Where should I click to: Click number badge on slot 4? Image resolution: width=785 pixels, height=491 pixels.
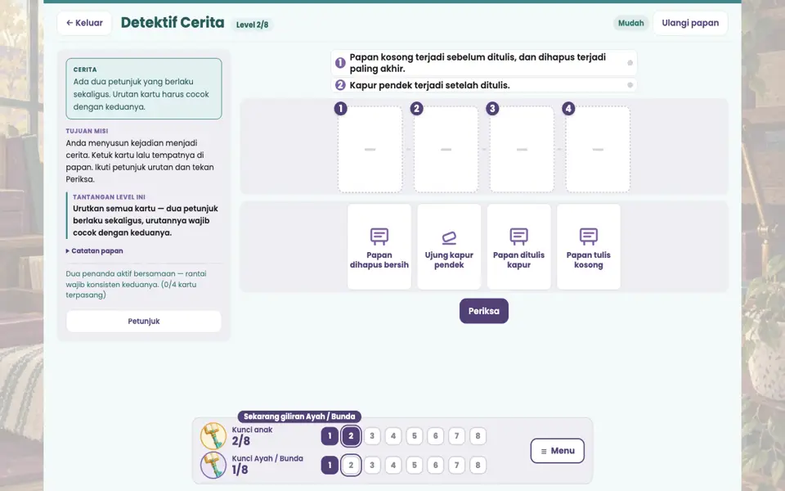tap(568, 108)
